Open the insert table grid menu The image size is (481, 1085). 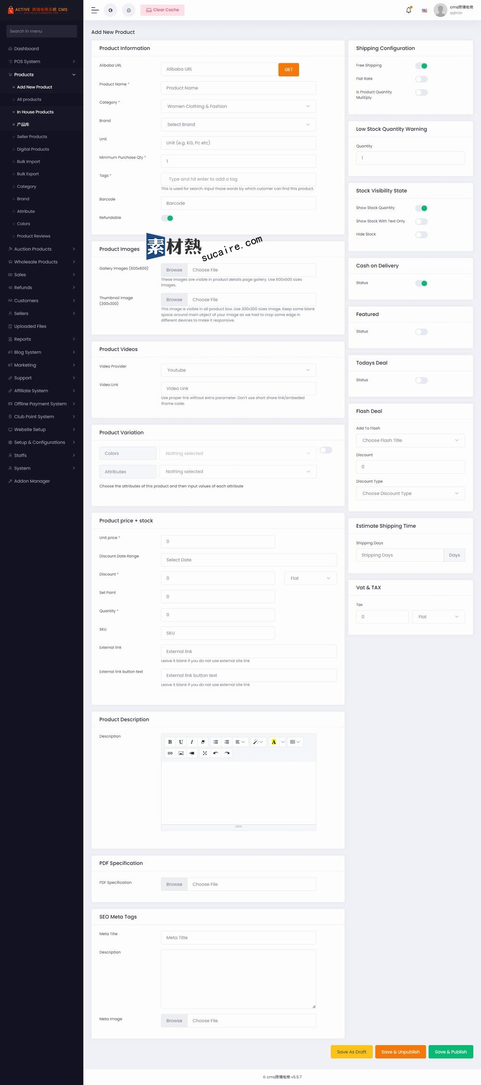pyautogui.click(x=295, y=742)
